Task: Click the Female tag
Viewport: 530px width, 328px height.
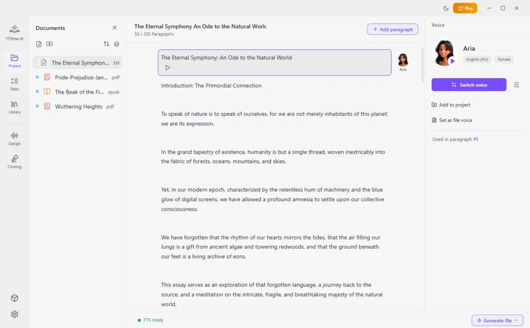Action: pyautogui.click(x=504, y=59)
